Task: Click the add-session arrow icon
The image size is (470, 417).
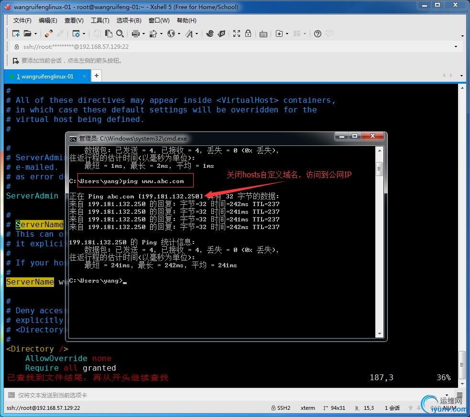Action: (x=16, y=61)
